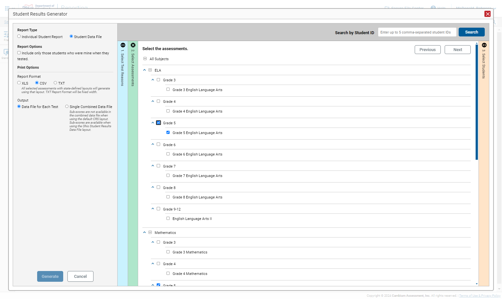Select Individual Student Report radio button
Screen dimensions: 502x299
tap(19, 36)
